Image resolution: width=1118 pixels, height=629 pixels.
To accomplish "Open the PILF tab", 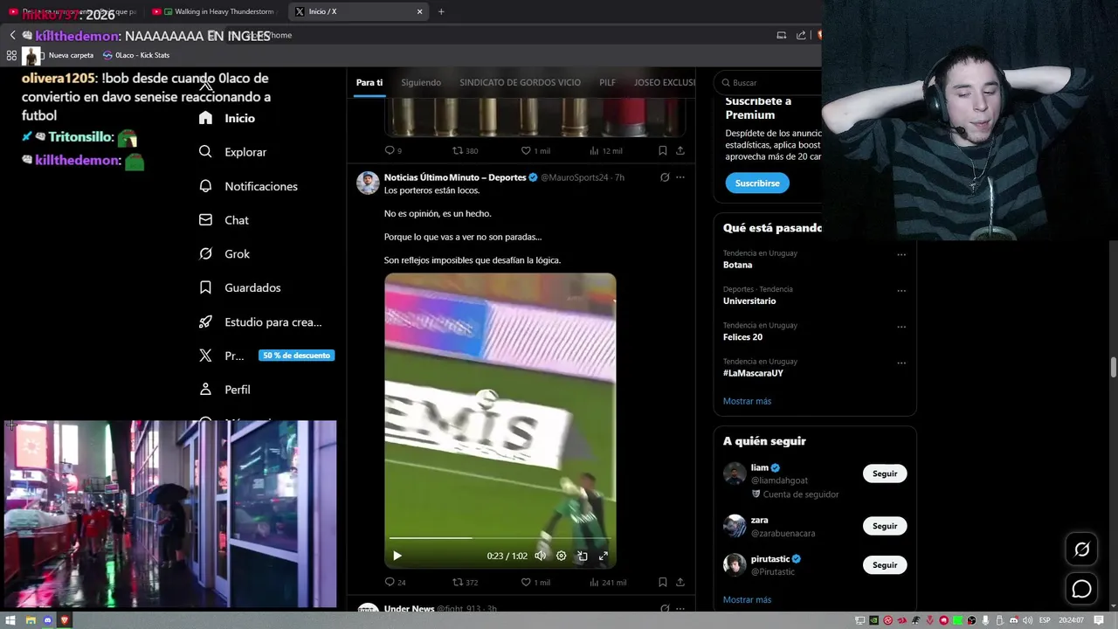I will tap(607, 82).
